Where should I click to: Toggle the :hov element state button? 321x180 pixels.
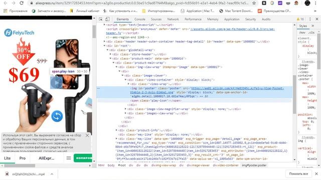pos(302,32)
